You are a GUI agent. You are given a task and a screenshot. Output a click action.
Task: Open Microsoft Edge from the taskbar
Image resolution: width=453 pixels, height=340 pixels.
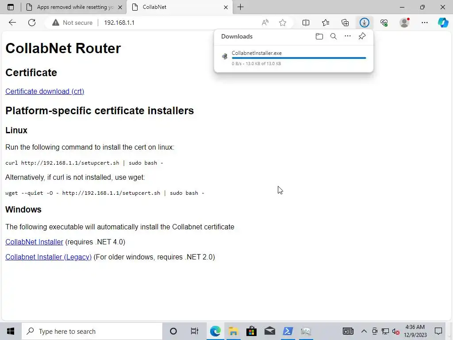tap(215, 331)
